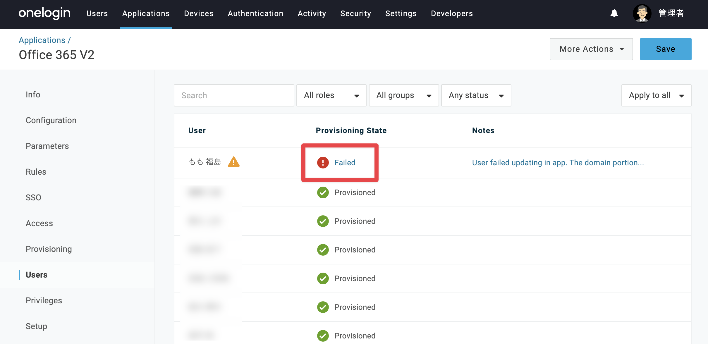Image resolution: width=708 pixels, height=344 pixels.
Task: Click the OneLogin logo
Action: click(x=44, y=13)
